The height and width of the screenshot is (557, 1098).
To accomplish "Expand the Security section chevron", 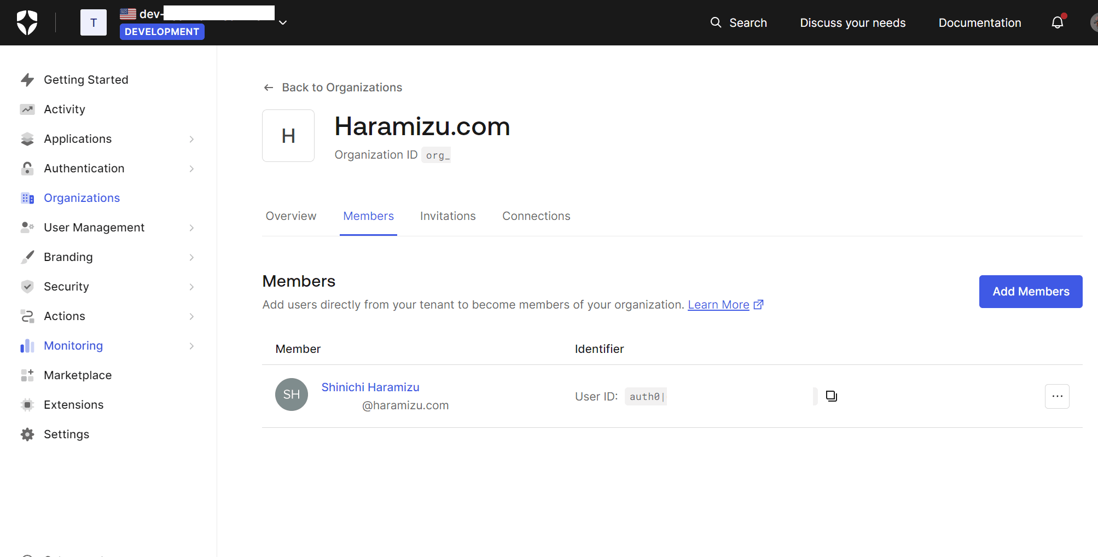I will (191, 287).
